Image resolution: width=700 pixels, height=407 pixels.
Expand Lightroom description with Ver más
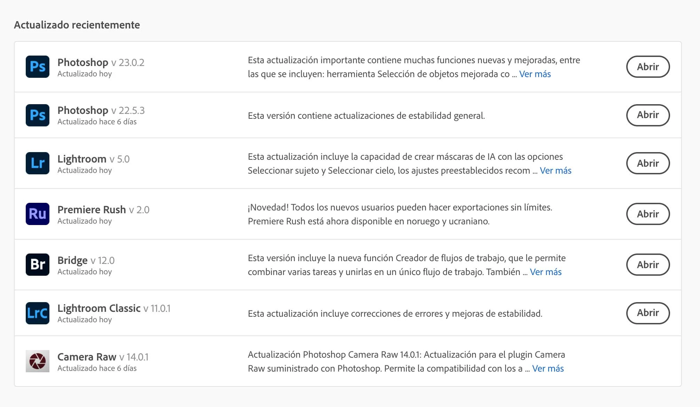coord(555,171)
